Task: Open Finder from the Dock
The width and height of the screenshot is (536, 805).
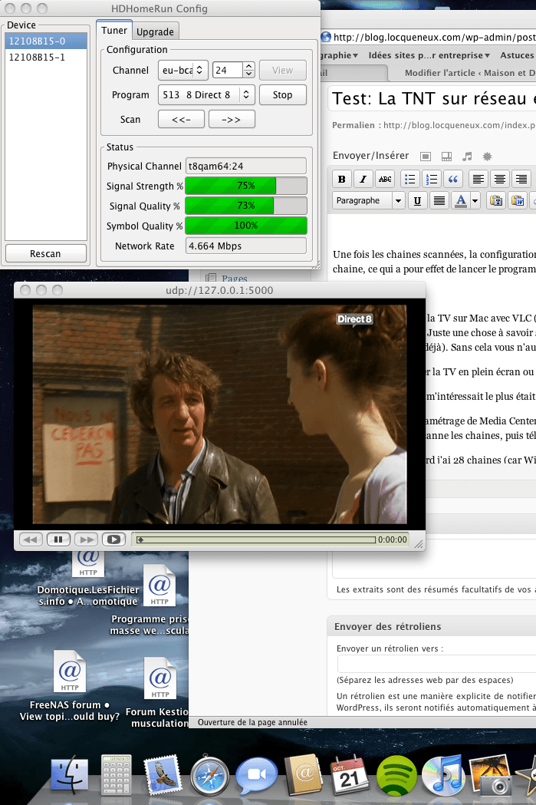Action: pyautogui.click(x=70, y=775)
